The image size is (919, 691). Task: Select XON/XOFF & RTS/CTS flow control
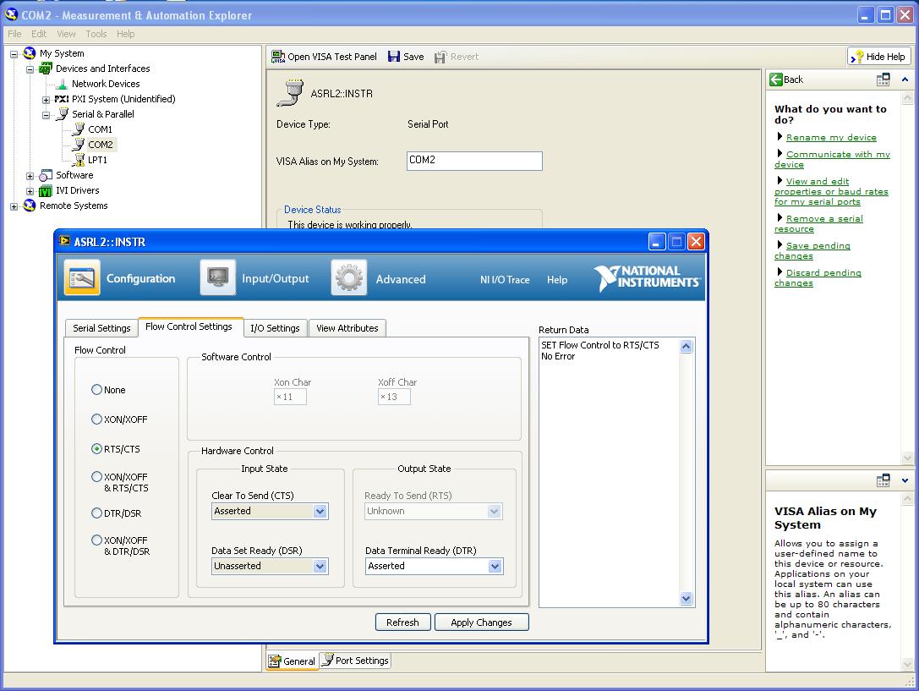click(96, 477)
